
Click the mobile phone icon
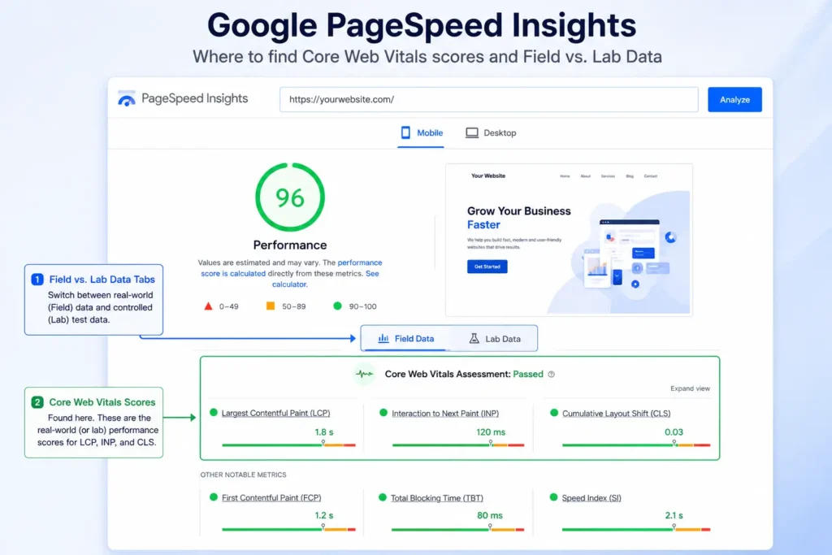pos(405,132)
